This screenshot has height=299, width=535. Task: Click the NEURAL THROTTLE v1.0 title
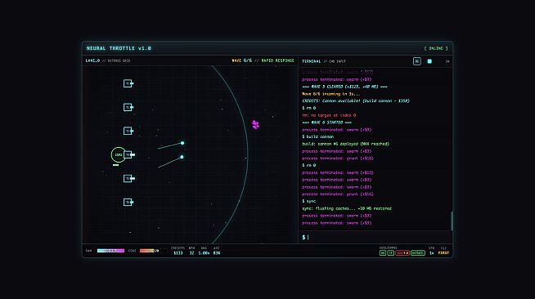pos(119,48)
